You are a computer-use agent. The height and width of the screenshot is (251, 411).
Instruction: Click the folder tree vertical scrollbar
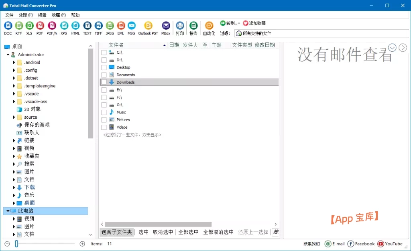click(x=91, y=93)
